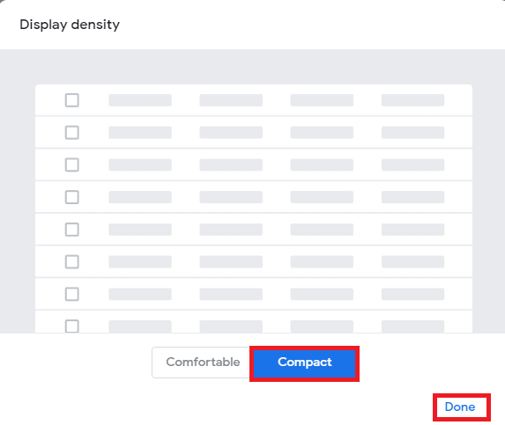Tick the sixth row checkbox in preview
505x425 pixels.
(x=71, y=261)
